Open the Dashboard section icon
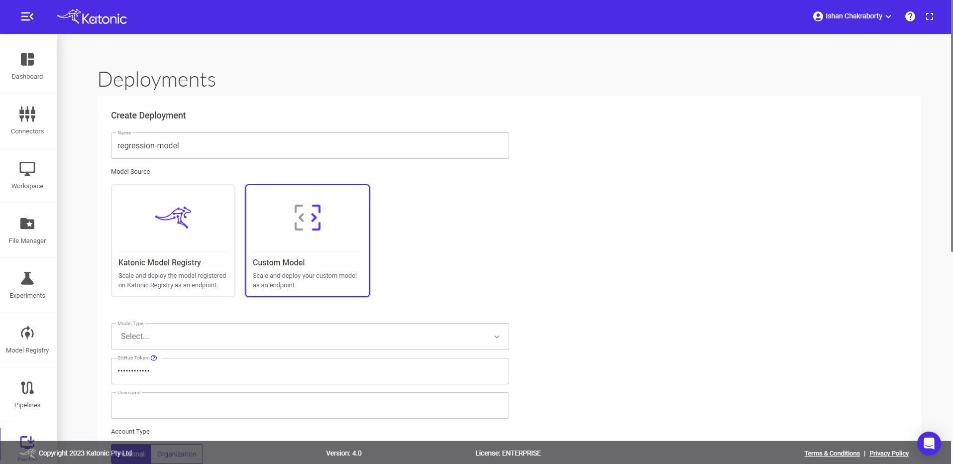This screenshot has width=953, height=464. pyautogui.click(x=27, y=59)
